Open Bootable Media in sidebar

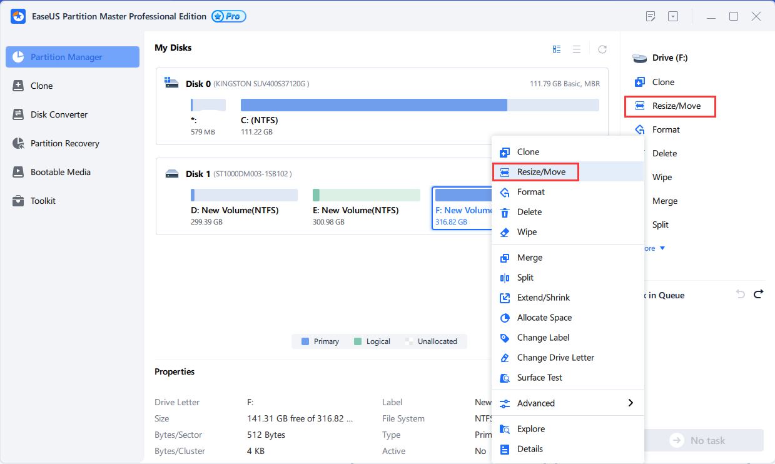click(60, 172)
